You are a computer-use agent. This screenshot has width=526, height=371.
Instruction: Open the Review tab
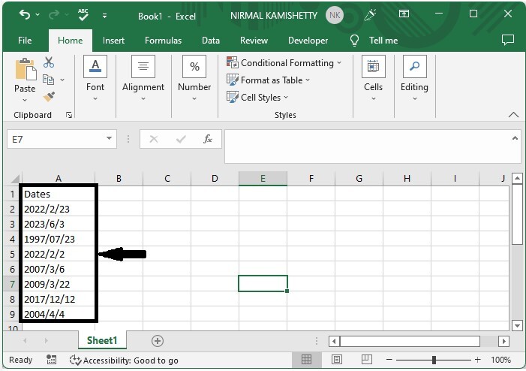(254, 41)
